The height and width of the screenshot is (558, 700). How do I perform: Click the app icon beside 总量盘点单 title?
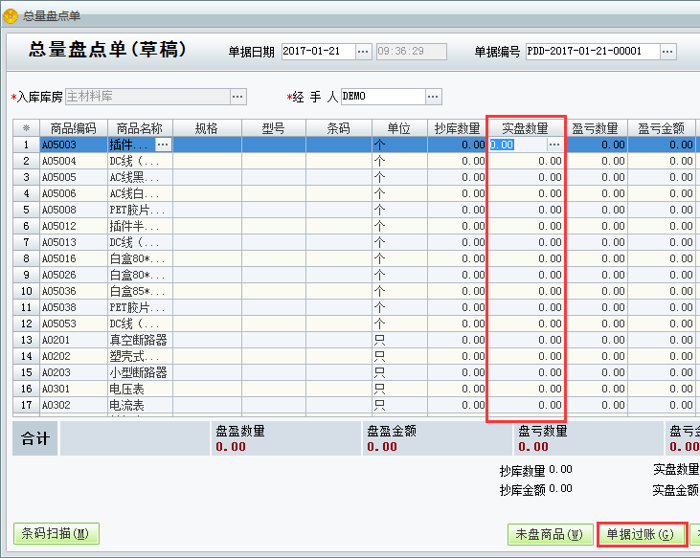tap(11, 16)
